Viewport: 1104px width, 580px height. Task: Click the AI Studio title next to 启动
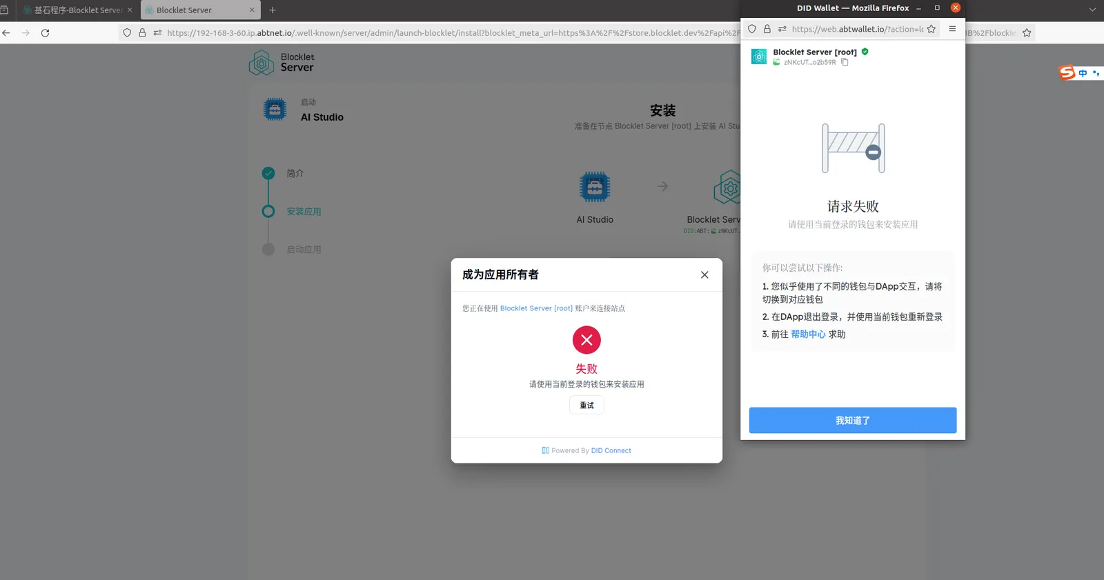tap(322, 117)
